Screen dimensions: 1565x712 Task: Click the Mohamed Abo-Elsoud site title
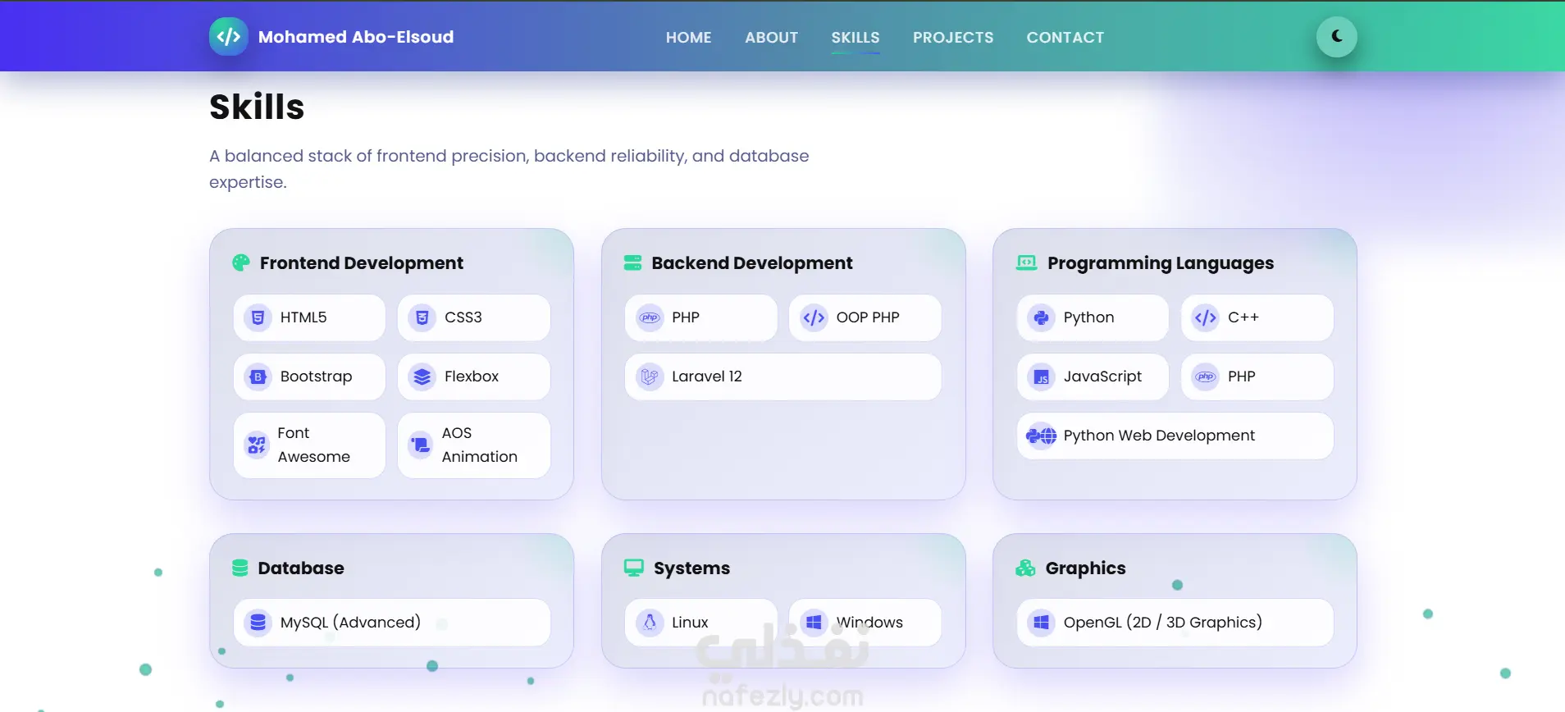(x=355, y=37)
